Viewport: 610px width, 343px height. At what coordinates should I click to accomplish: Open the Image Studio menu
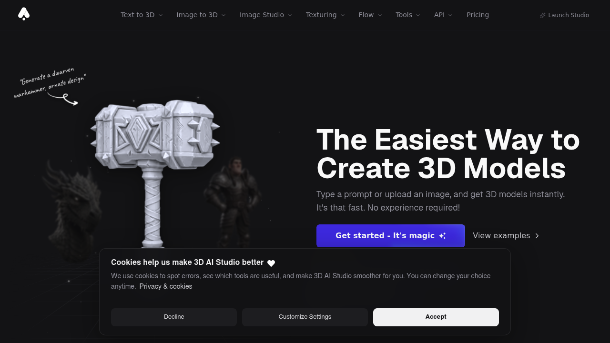pos(266,15)
